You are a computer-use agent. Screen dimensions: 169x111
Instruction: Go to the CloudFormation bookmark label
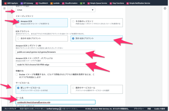[x=71, y=3]
